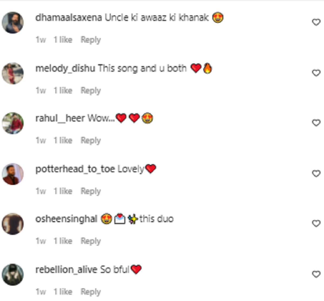
Task: Tap the heart beside rahul__heer's comment
Action: tap(316, 123)
